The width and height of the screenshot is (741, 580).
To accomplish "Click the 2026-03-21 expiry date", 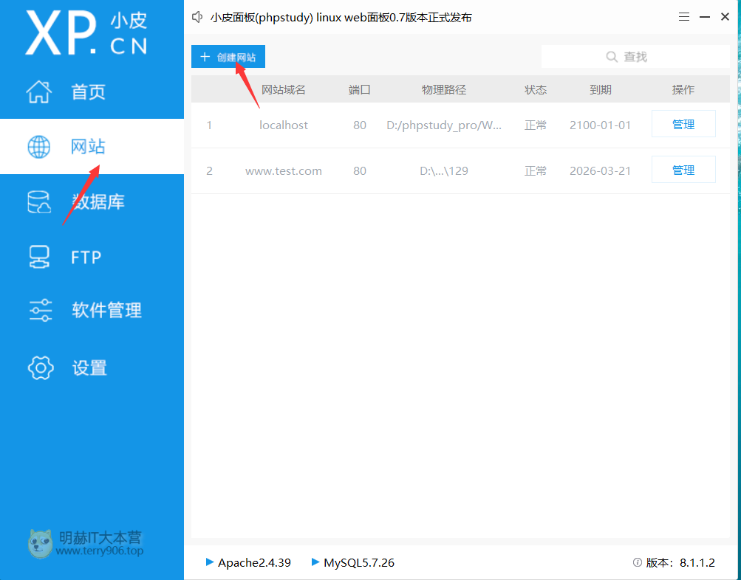I will point(600,171).
